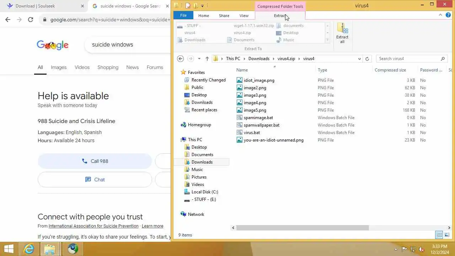The image size is (455, 256).
Task: Select you-are-an-idiot-unnamed.png file icon
Action: (x=240, y=140)
